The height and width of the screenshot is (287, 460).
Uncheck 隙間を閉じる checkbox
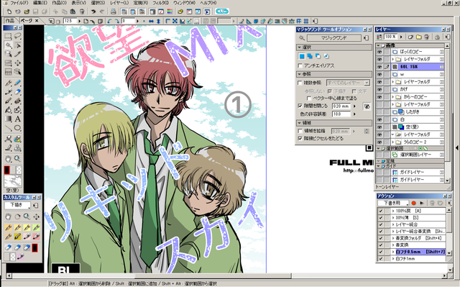(300, 106)
